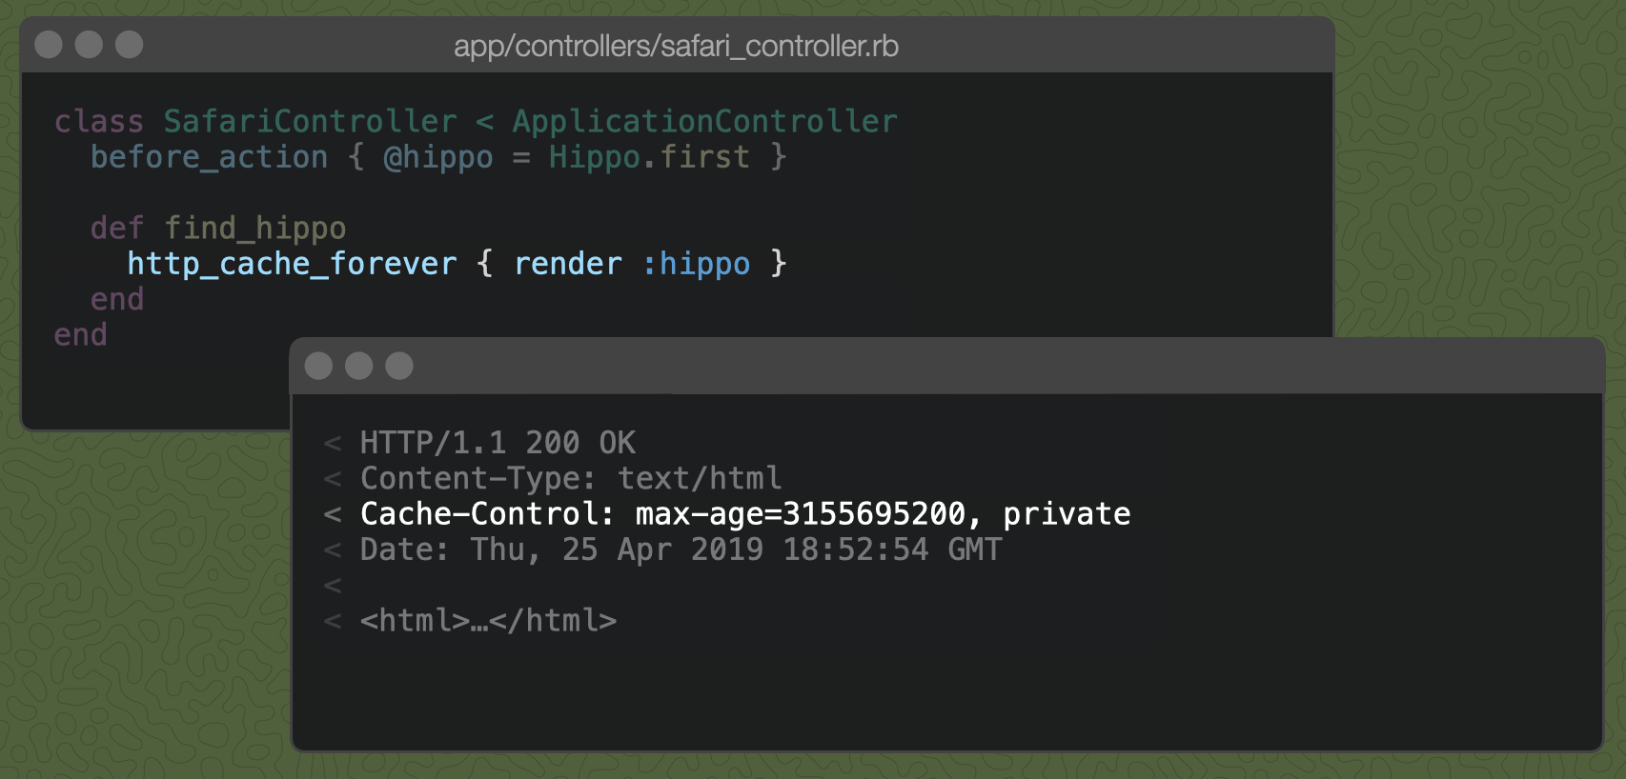Click the red circle on terminal window
This screenshot has height=779, width=1626.
pyautogui.click(x=318, y=365)
